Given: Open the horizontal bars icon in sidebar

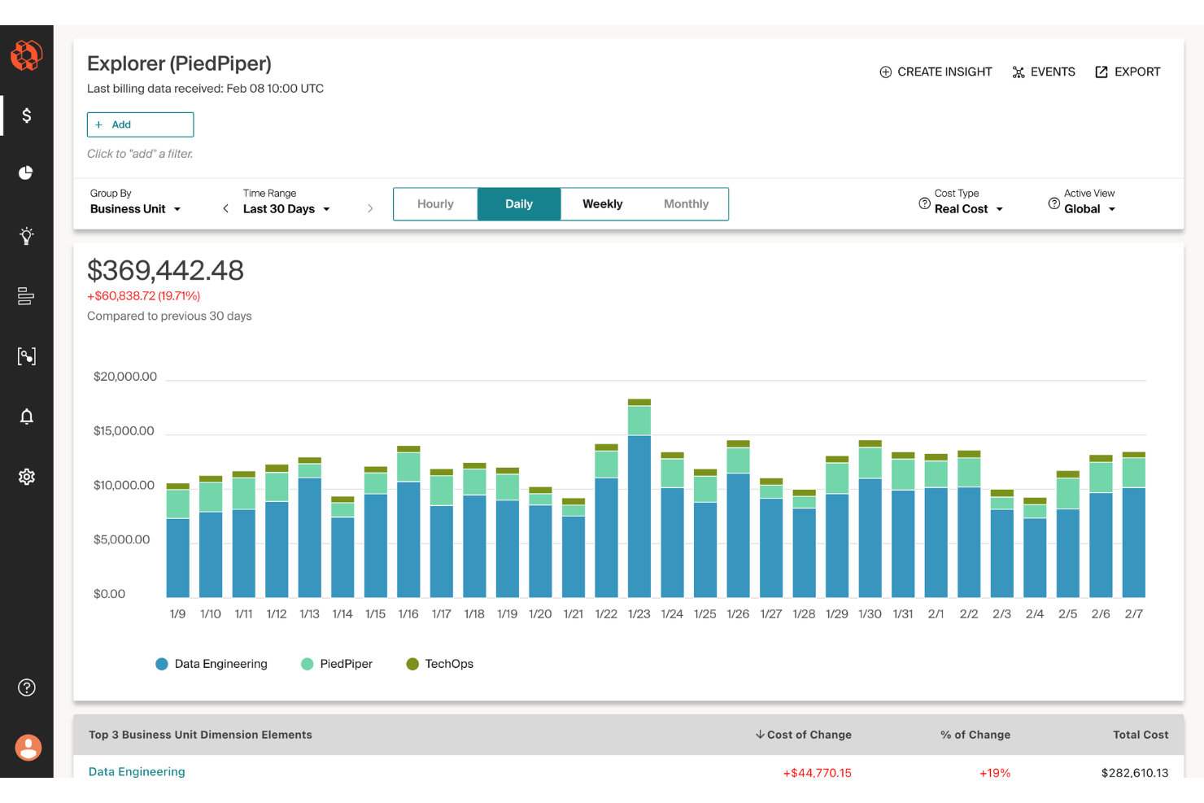Looking at the screenshot, I should click(x=26, y=296).
